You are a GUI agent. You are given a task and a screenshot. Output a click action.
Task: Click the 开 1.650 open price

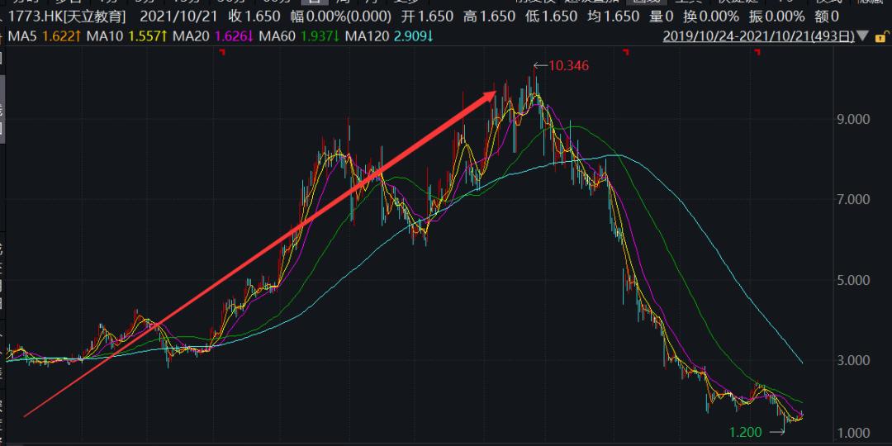coord(427,17)
